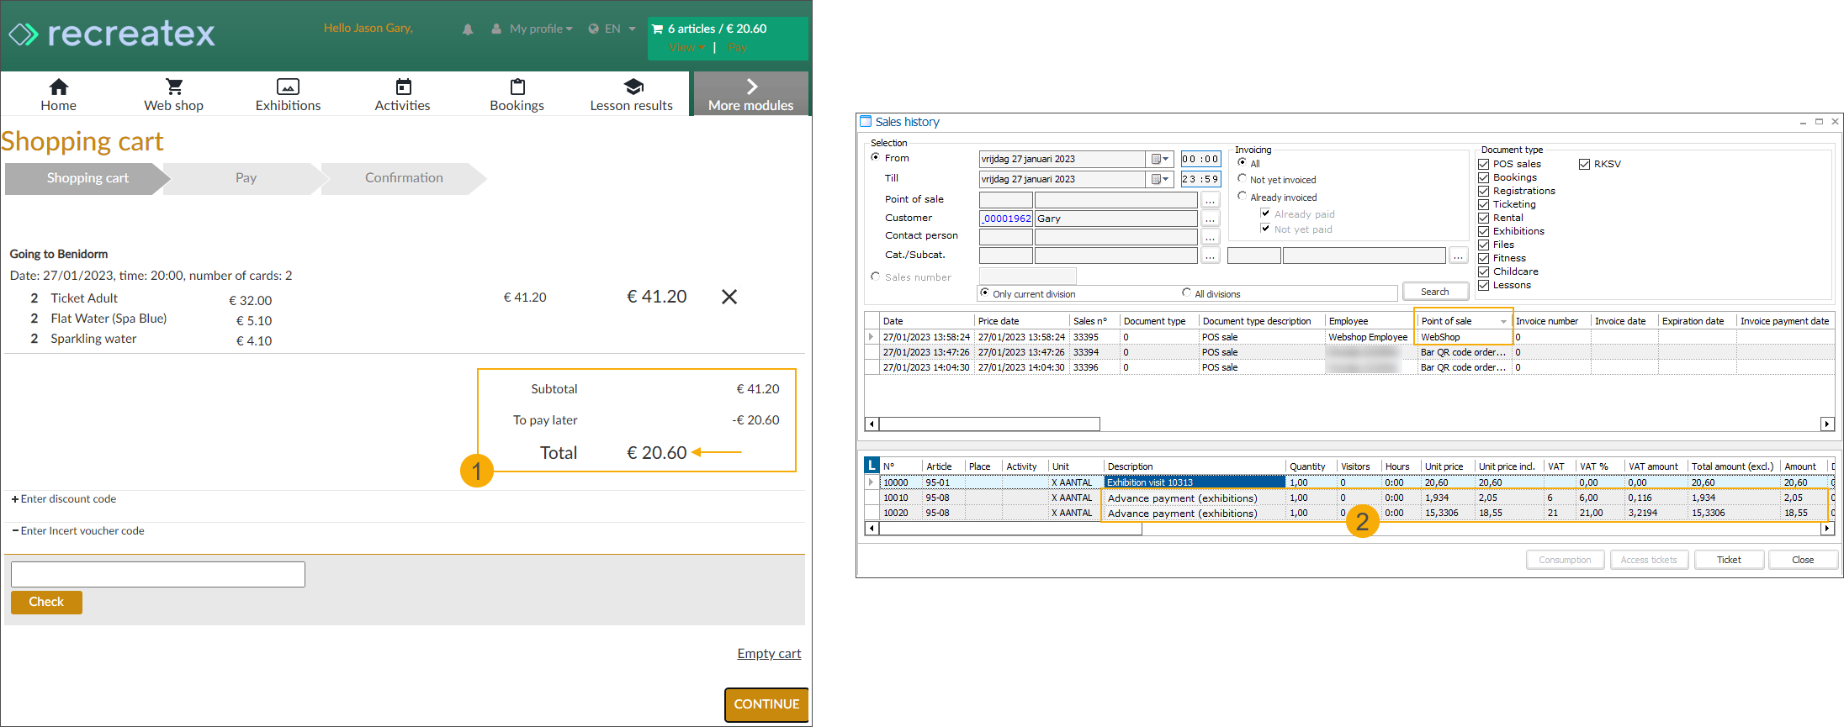This screenshot has width=1844, height=727.
Task: Select the Not yet invoiced radio button
Action: click(1243, 179)
